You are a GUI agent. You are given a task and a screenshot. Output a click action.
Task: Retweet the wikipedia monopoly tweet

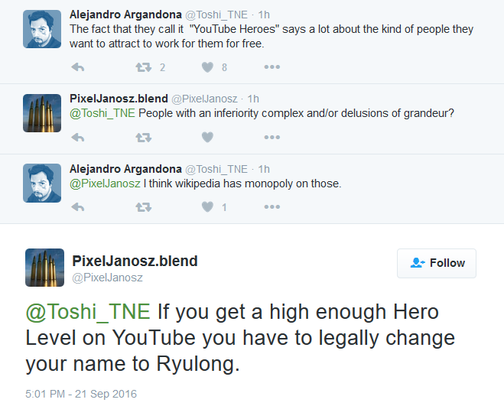143,207
